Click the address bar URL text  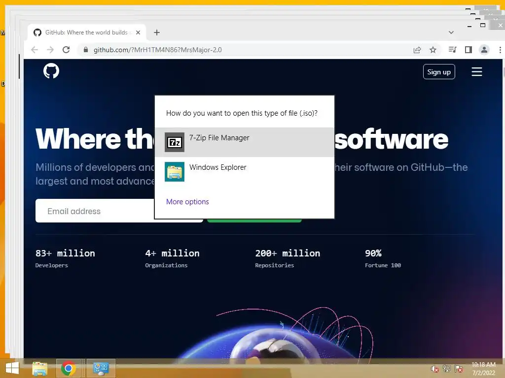pyautogui.click(x=157, y=50)
